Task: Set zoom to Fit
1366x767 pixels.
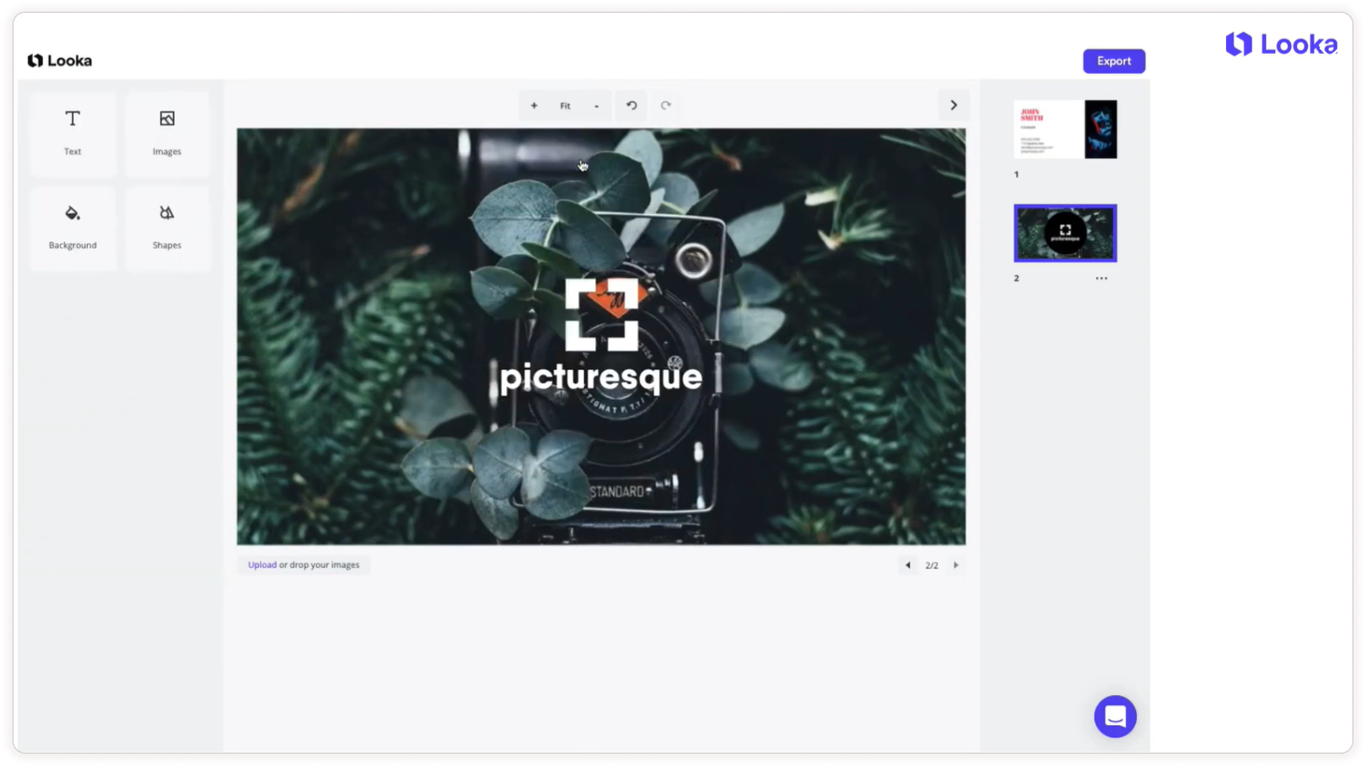Action: [565, 106]
